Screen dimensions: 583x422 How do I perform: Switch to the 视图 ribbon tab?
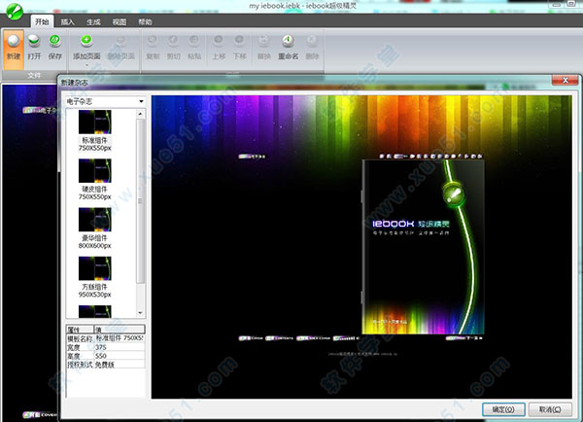120,22
